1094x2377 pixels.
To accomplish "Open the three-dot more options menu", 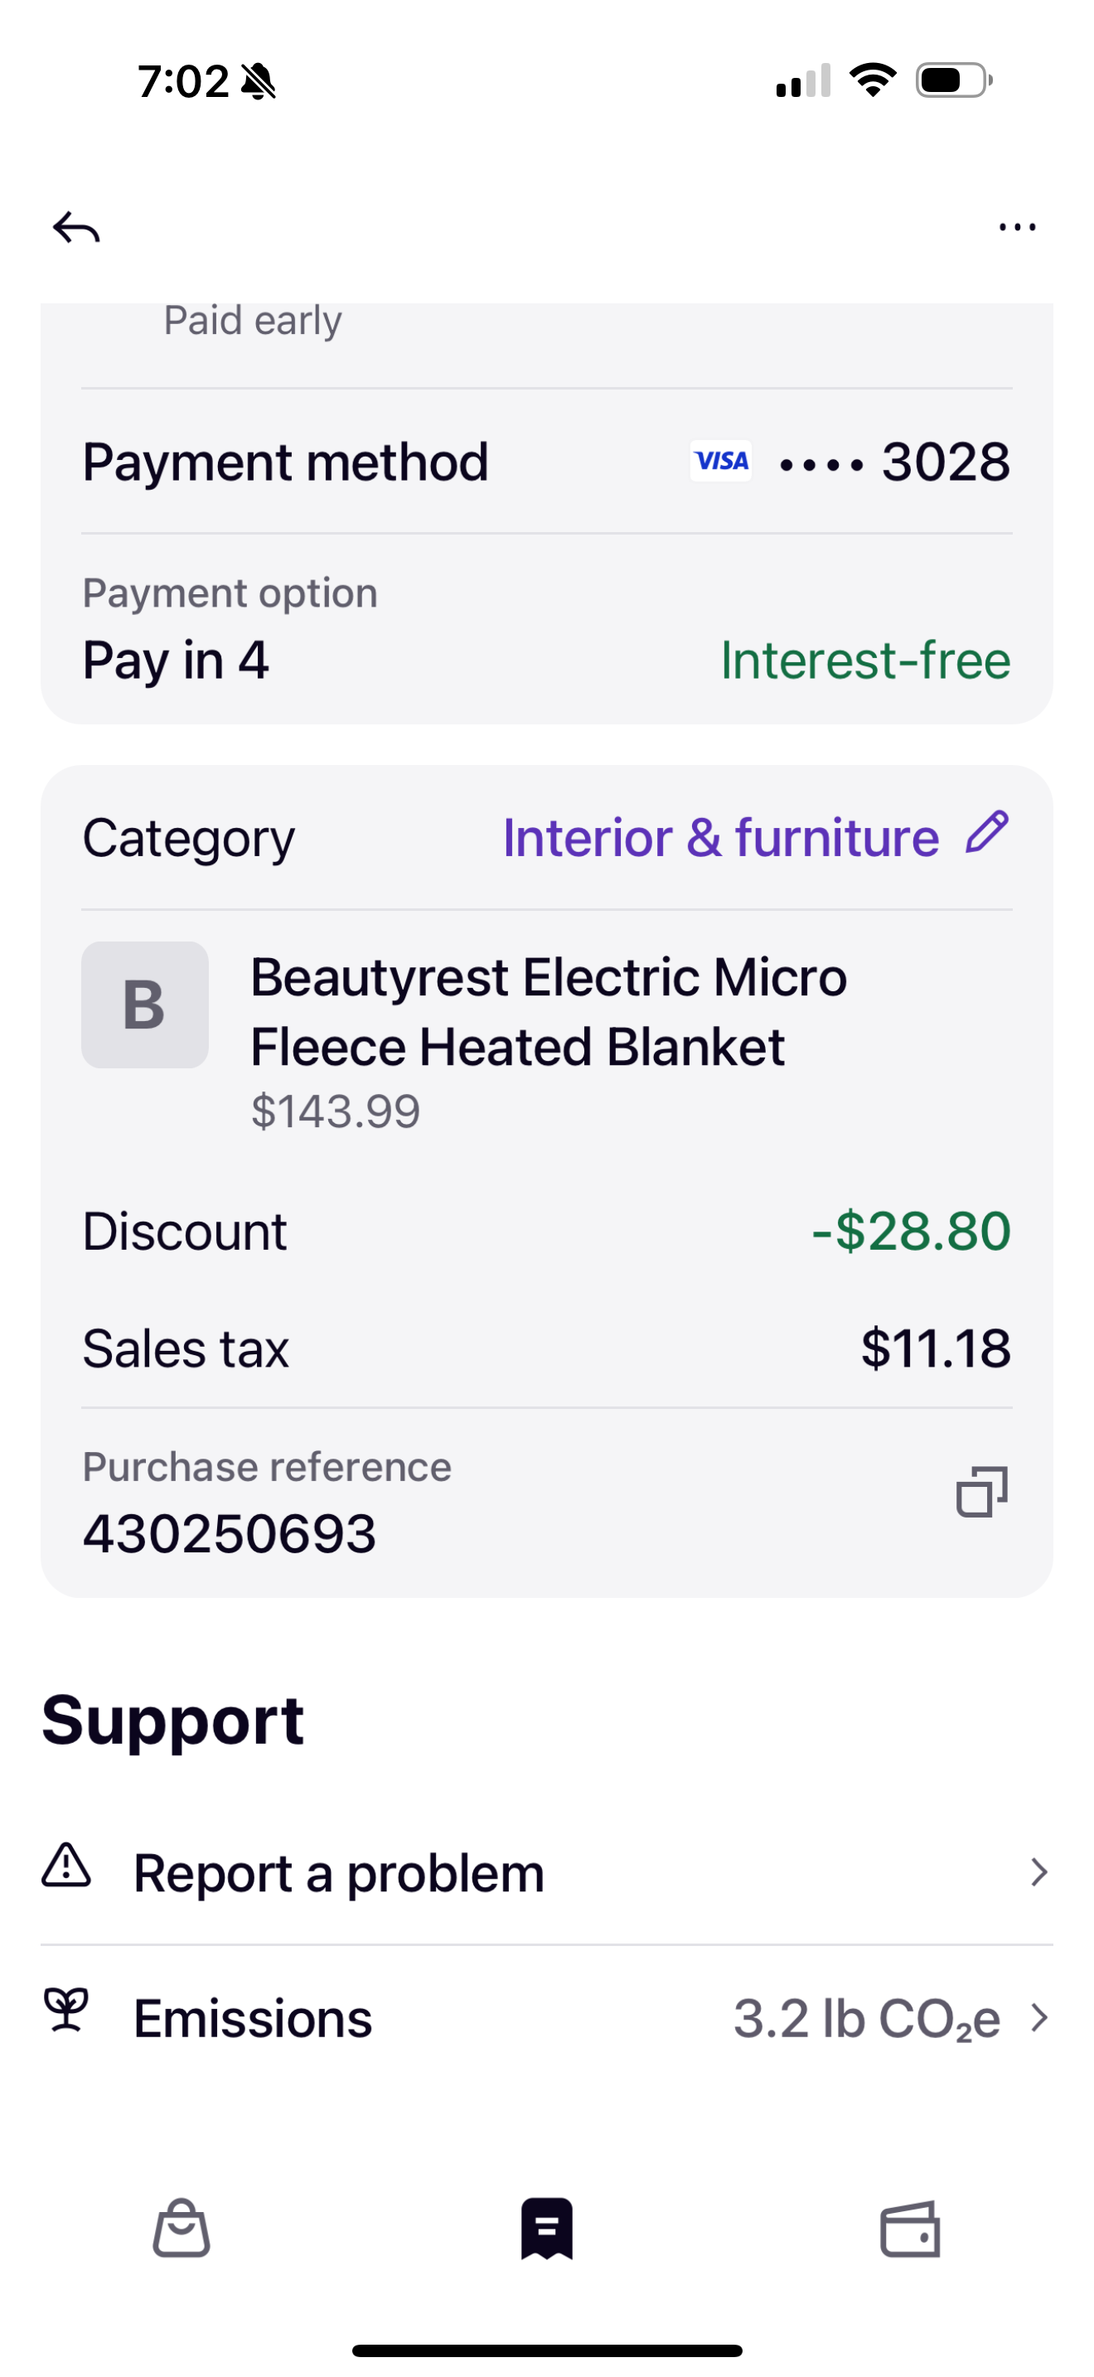I will [x=1018, y=227].
